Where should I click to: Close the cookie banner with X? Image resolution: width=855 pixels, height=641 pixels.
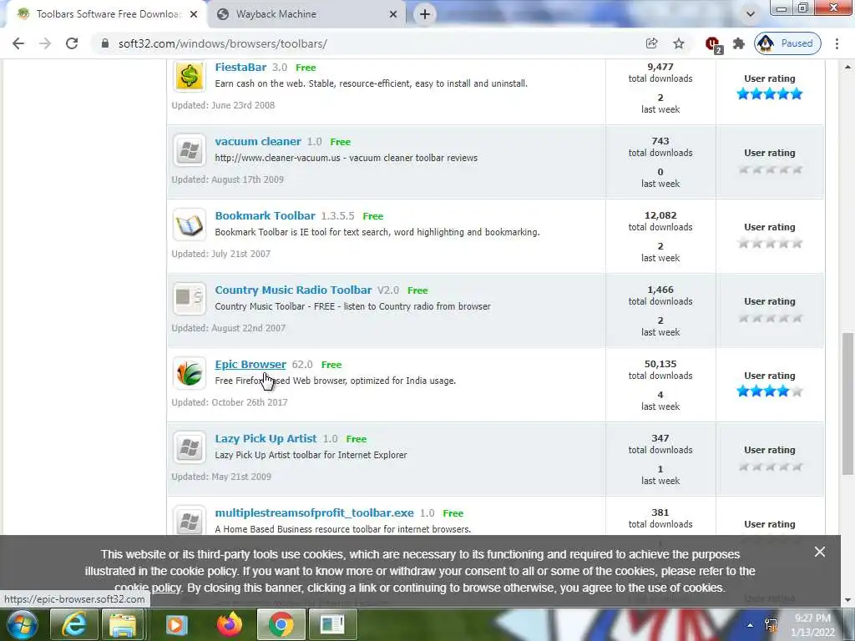pos(820,553)
